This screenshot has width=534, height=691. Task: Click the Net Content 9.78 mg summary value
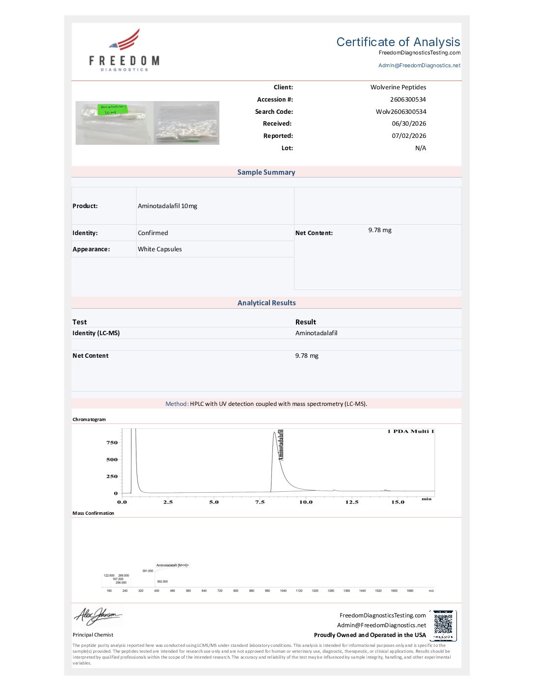380,230
